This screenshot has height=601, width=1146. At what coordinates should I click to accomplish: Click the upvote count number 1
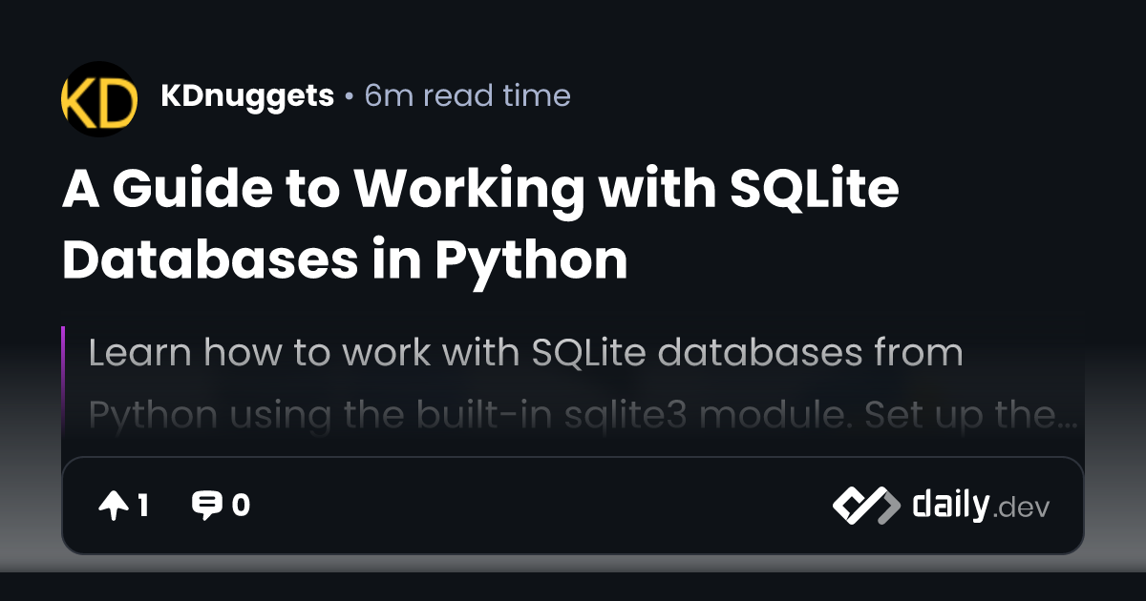coord(143,506)
